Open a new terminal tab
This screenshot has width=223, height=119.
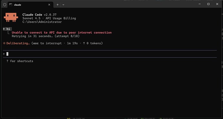click(x=58, y=5)
